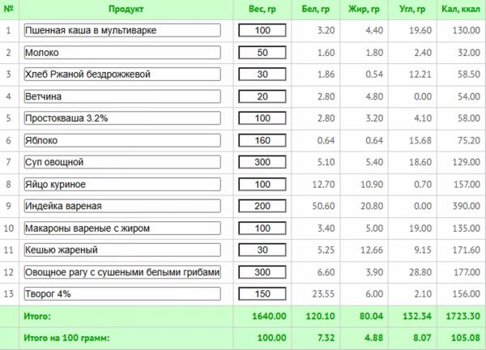486x350 pixels.
Task: Click the Суп овощной product field
Action: click(x=122, y=162)
